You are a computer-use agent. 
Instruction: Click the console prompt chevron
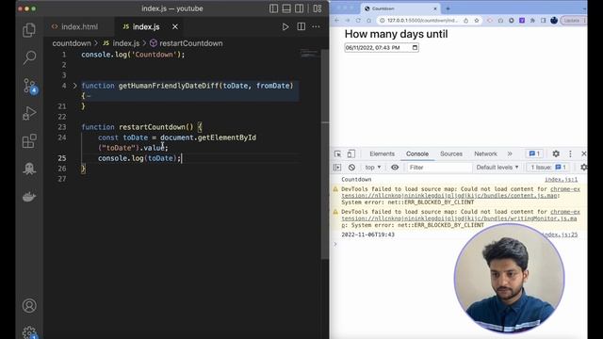point(335,244)
